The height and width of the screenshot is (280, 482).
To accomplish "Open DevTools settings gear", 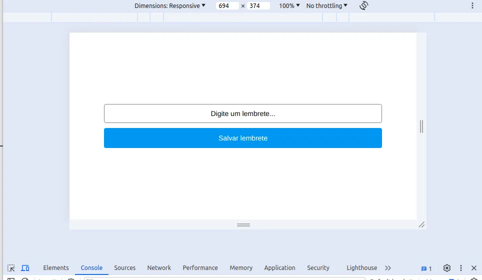I will 447,268.
